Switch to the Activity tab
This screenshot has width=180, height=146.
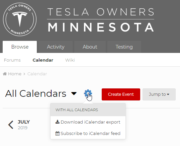tap(56, 47)
